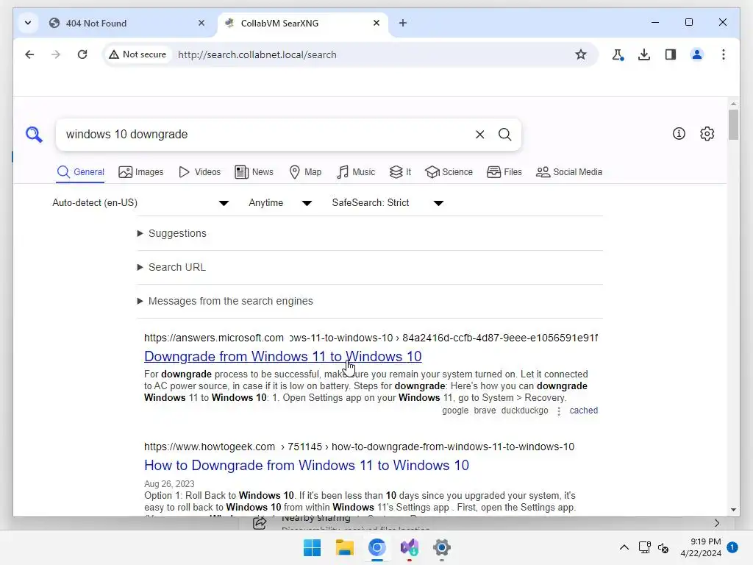Switch to It search category
Screen dimensions: 753x565
tap(401, 172)
